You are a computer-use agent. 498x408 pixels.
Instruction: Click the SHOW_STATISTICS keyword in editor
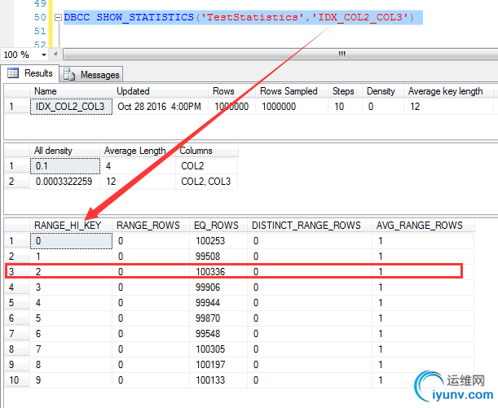pos(145,17)
